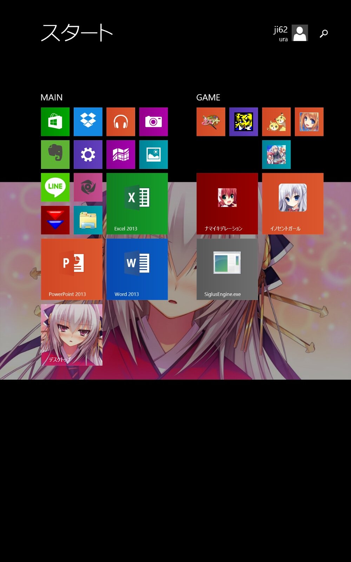Viewport: 351px width, 562px height.
Task: Open the Music headphones tile
Action: click(121, 122)
